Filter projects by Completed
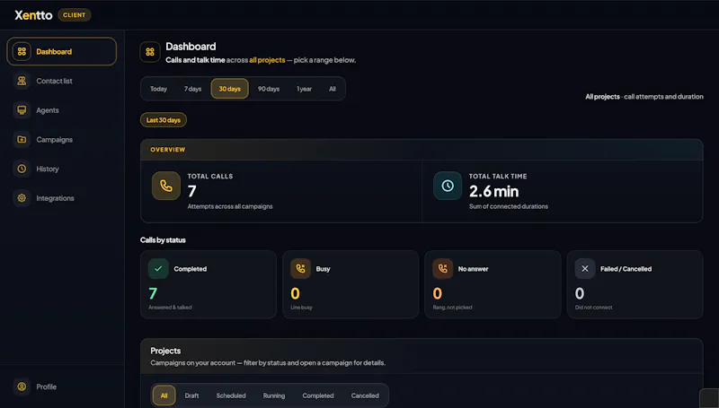This screenshot has width=719, height=408. pyautogui.click(x=318, y=395)
